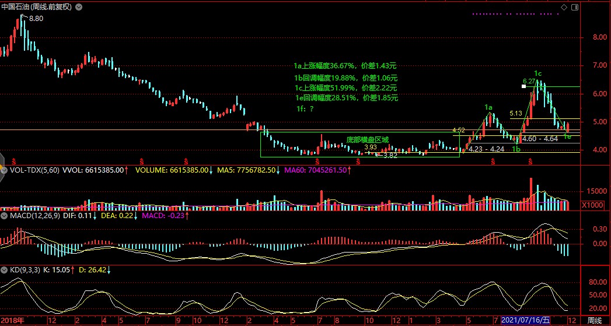Screen dimensions: 611x326
Task: Click the X1000 volume unit label
Action: click(592, 205)
